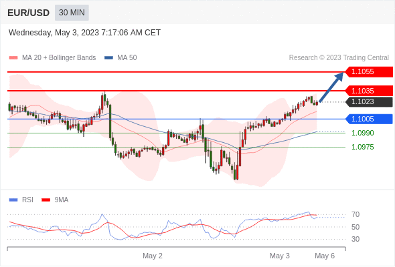Image resolution: width=395 pixels, height=267 pixels.
Task: Toggle the MA 50 legend entry
Action: coord(121,58)
